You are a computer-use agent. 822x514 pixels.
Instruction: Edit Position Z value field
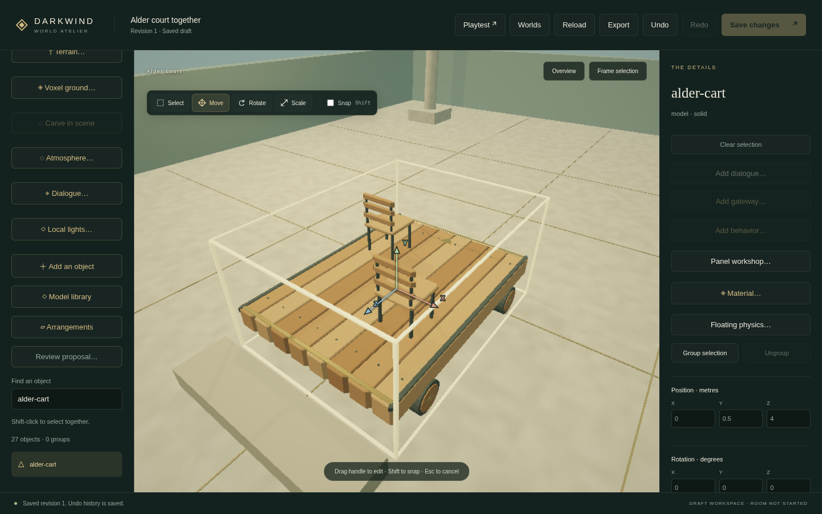click(788, 419)
